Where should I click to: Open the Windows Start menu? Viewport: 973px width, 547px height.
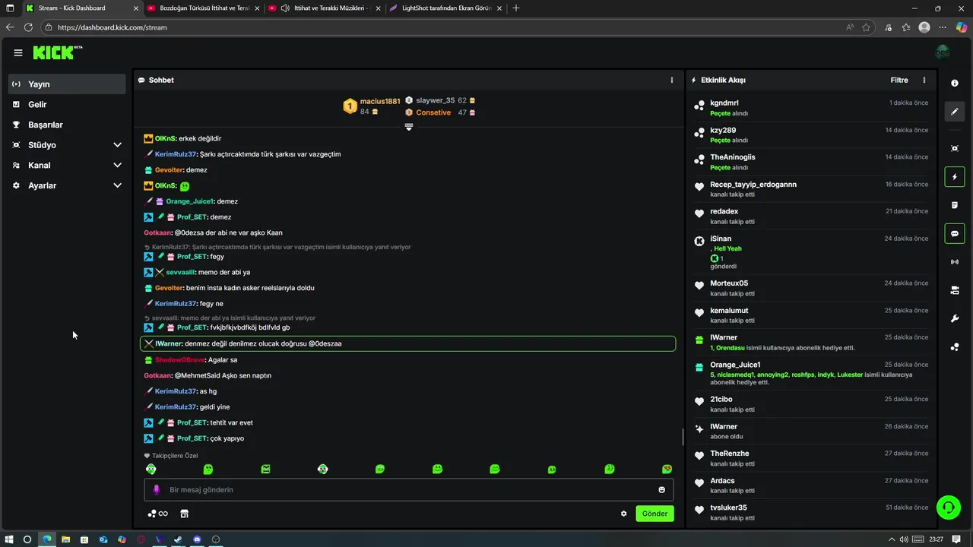pyautogui.click(x=9, y=539)
